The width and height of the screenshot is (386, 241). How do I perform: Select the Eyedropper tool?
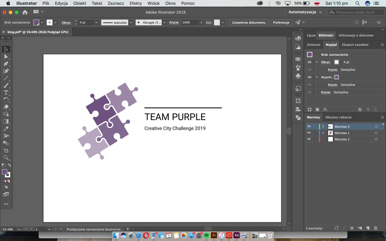pyautogui.click(x=6, y=129)
